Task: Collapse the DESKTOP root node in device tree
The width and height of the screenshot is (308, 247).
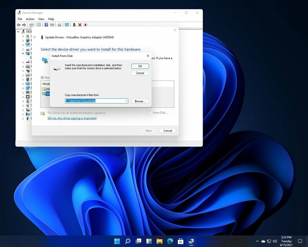Action: pyautogui.click(x=18, y=31)
